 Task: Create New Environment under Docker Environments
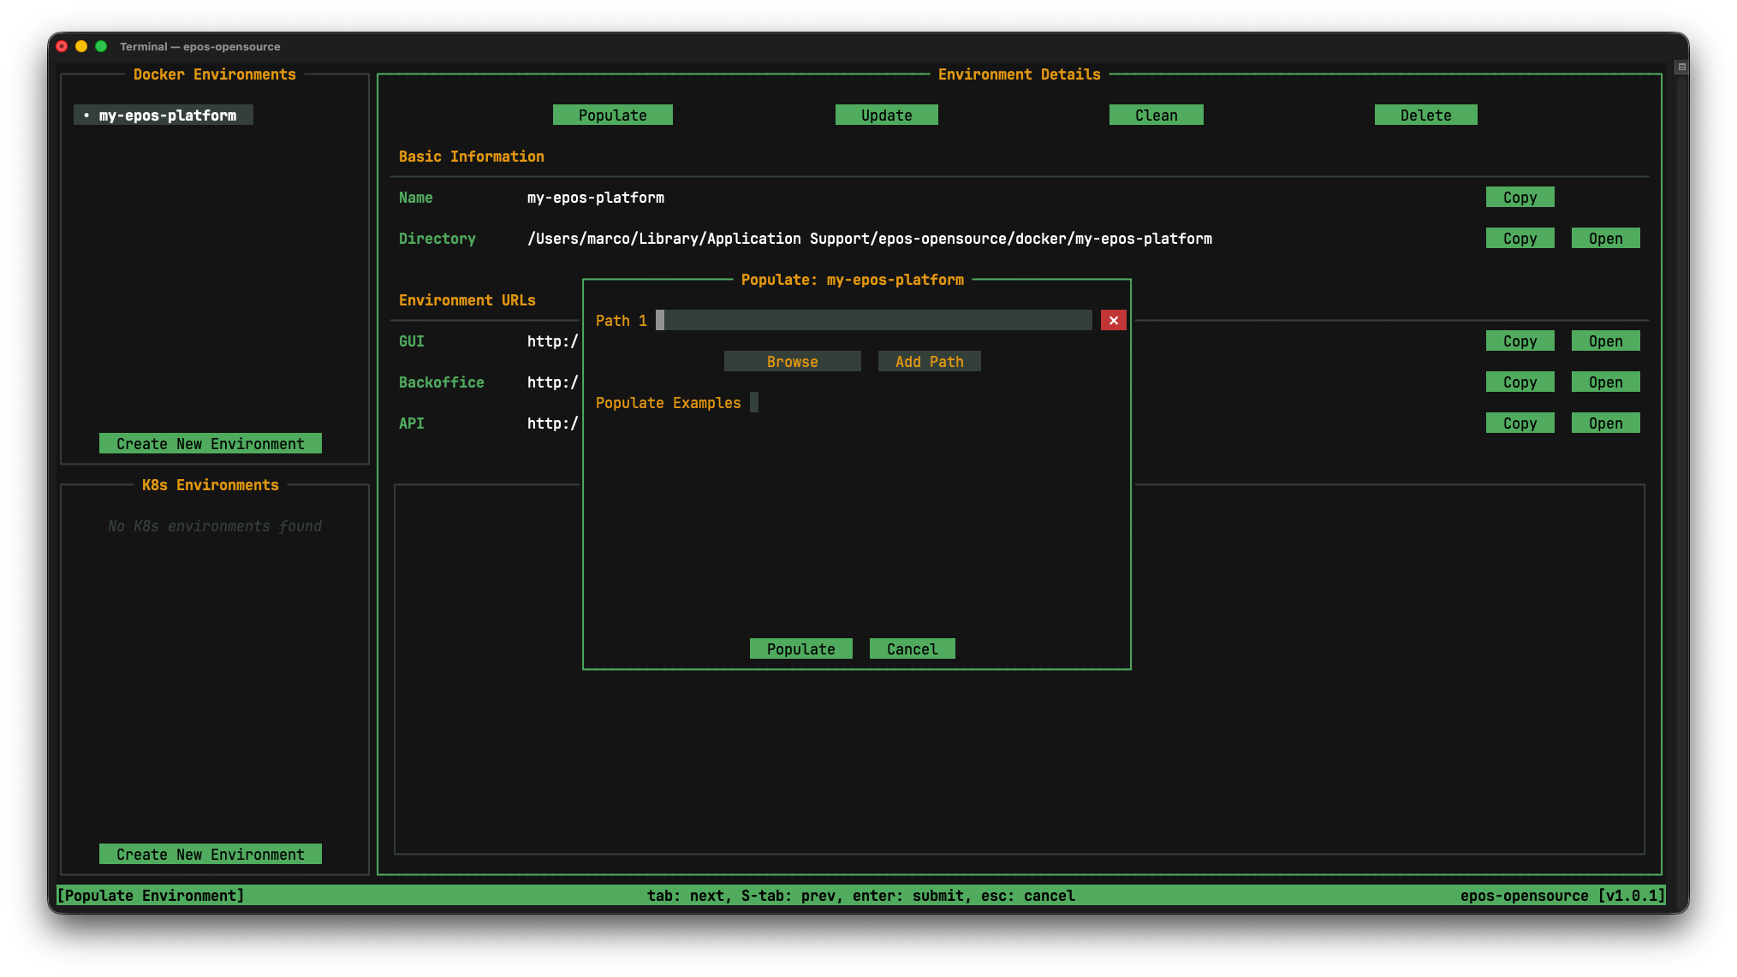(210, 443)
